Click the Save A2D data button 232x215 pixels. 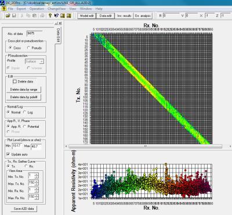(x=24, y=209)
